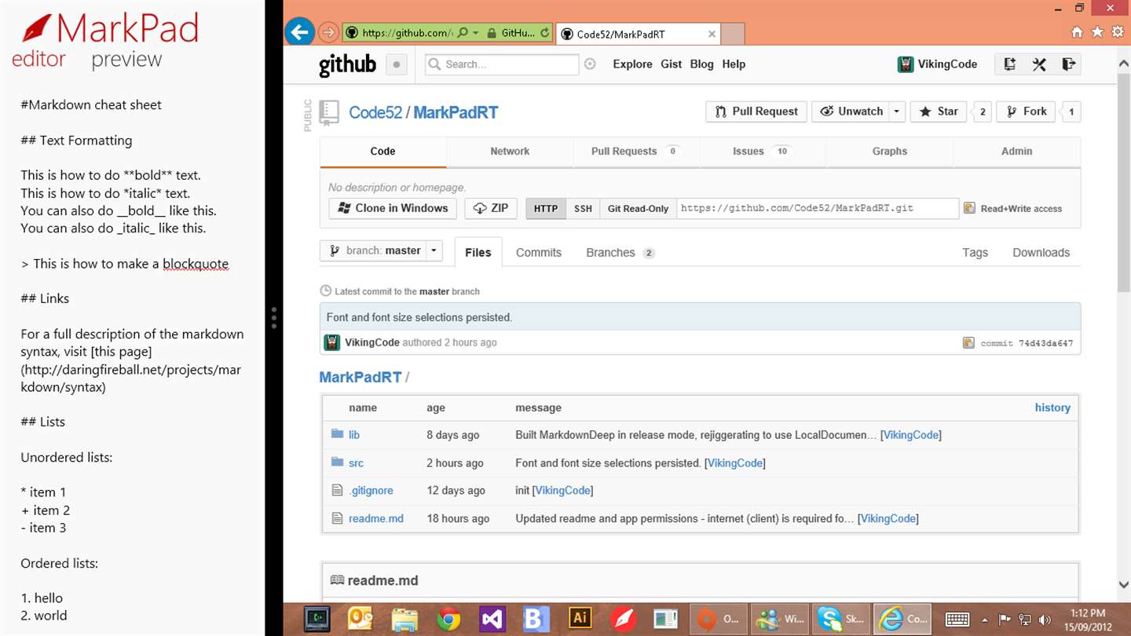Click the GitHub sign out icon
The image size is (1131, 636).
[x=1067, y=64]
